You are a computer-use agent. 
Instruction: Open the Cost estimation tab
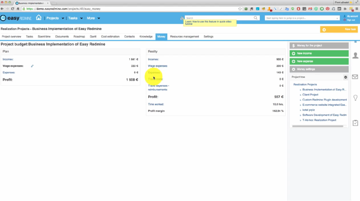pos(110,37)
